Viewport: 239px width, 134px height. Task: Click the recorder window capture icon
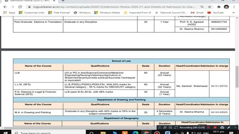point(165,127)
